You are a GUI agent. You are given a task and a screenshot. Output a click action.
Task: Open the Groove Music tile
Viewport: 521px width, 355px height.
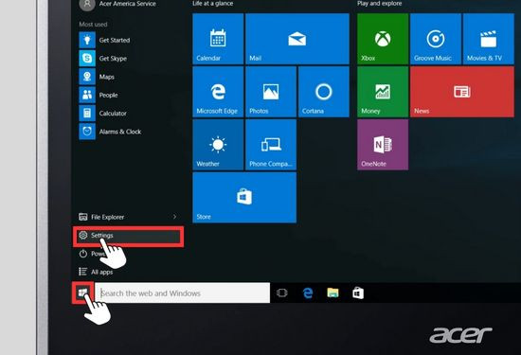(x=436, y=39)
